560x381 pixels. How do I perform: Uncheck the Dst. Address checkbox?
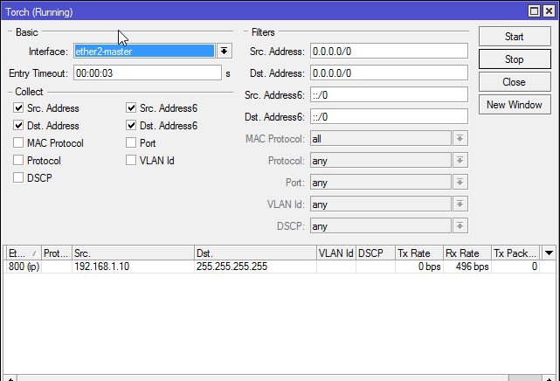point(18,125)
